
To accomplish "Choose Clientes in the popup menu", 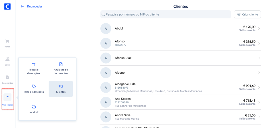I will coord(61,89).
